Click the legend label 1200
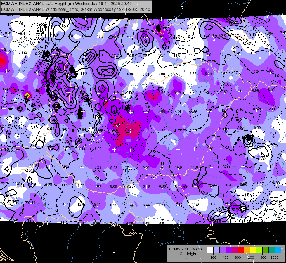 250,257
